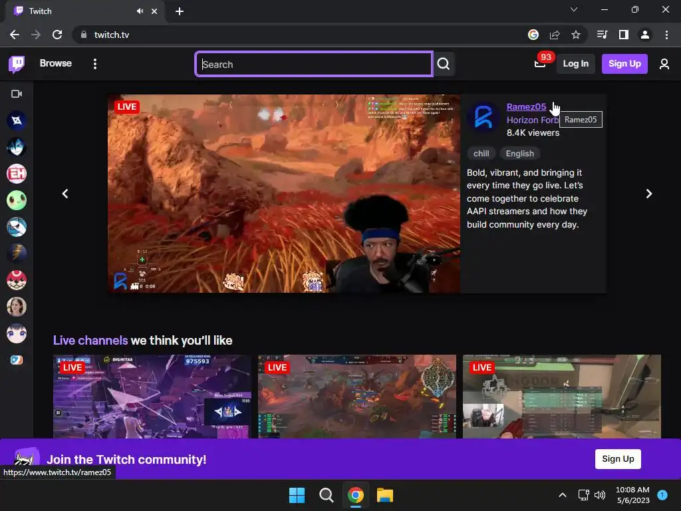Click the Google icon in address bar
The height and width of the screenshot is (511, 681).
coord(533,35)
